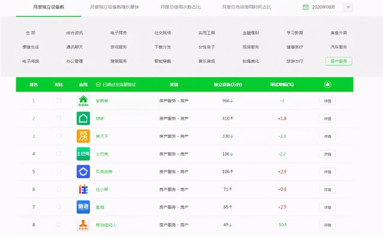Click the thumbs-up icon in table header
Image resolution: width=383 pixels, height=237 pixels.
(x=327, y=85)
